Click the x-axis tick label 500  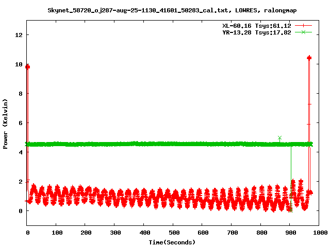pyautogui.click(x=174, y=233)
